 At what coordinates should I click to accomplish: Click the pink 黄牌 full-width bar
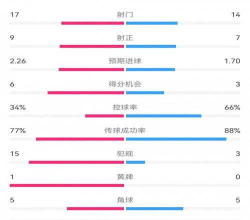[x=67, y=185]
